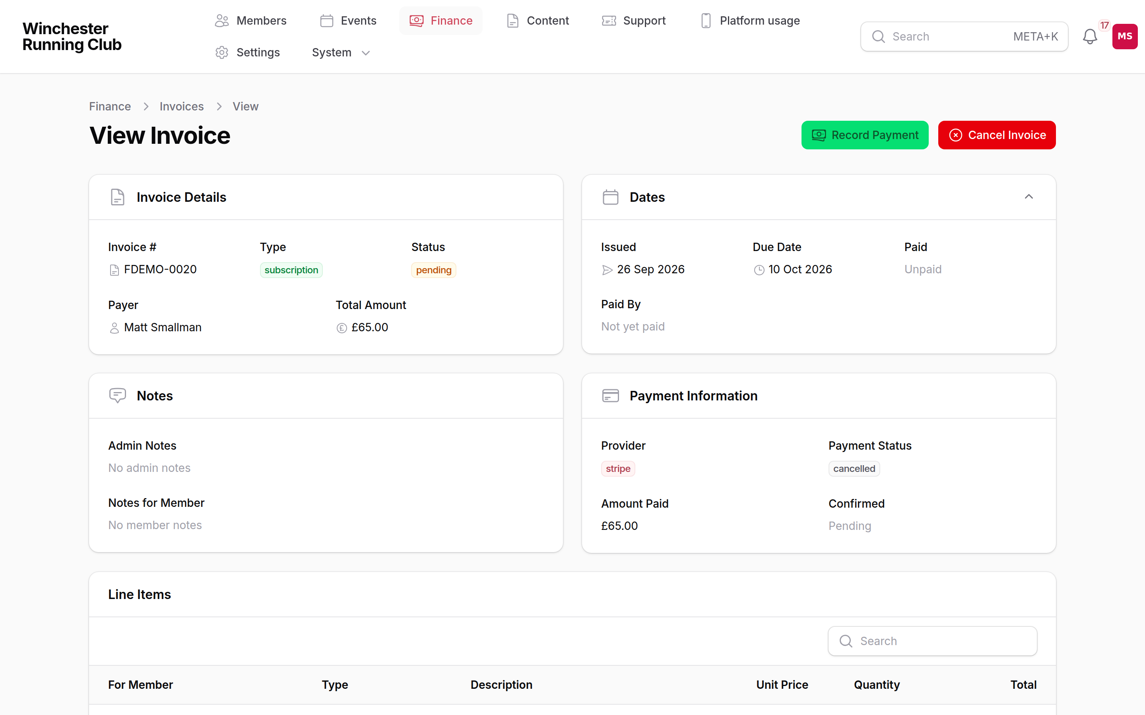Navigate to Content

coord(538,21)
